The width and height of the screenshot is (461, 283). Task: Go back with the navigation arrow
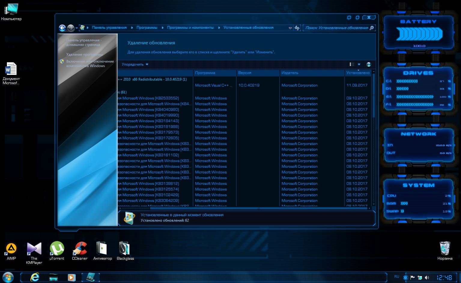(x=62, y=28)
